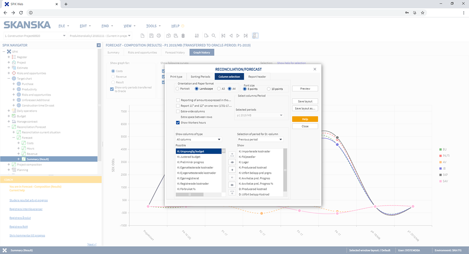Switch to the Sorting/Periods tab
This screenshot has height=254, width=469.
click(x=200, y=77)
